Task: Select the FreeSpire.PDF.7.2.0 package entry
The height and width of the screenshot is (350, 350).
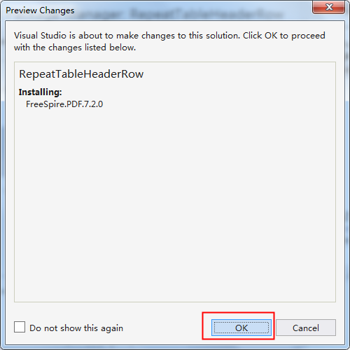Action: [64, 104]
